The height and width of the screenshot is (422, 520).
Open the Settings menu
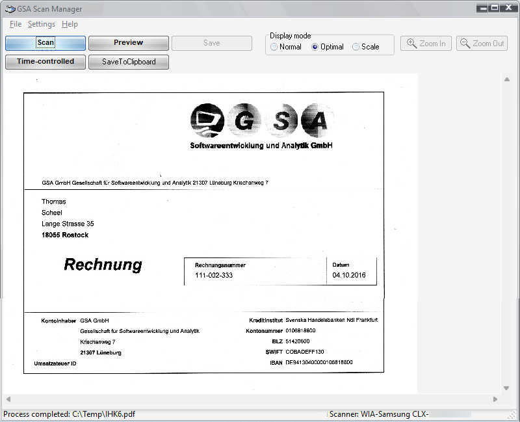click(x=41, y=24)
